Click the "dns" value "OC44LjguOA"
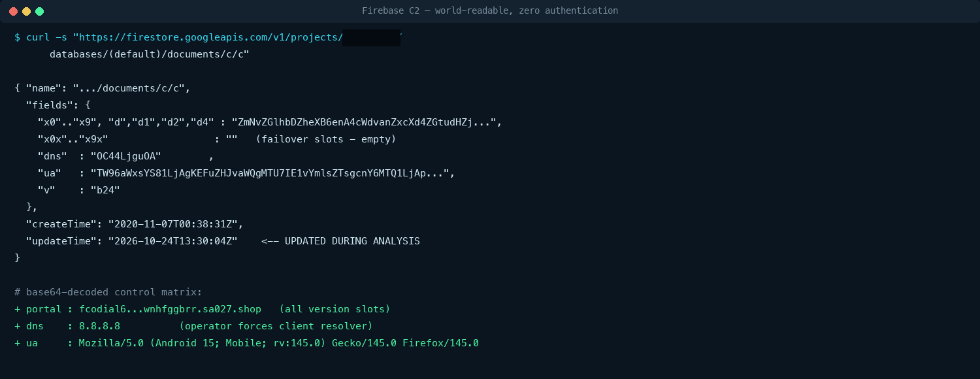980x379 pixels. tap(125, 156)
